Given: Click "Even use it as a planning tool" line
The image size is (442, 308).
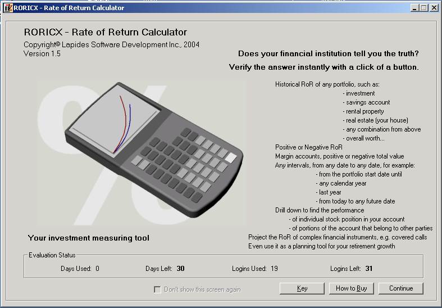Looking at the screenshot, I should coord(322,246).
